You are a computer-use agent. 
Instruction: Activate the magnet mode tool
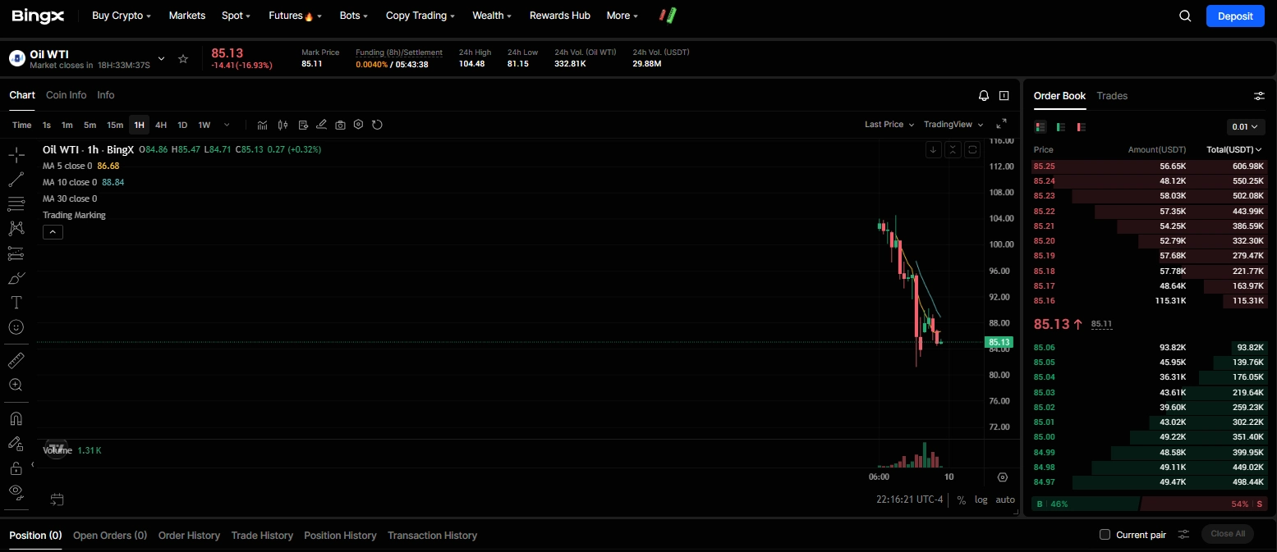coord(16,418)
